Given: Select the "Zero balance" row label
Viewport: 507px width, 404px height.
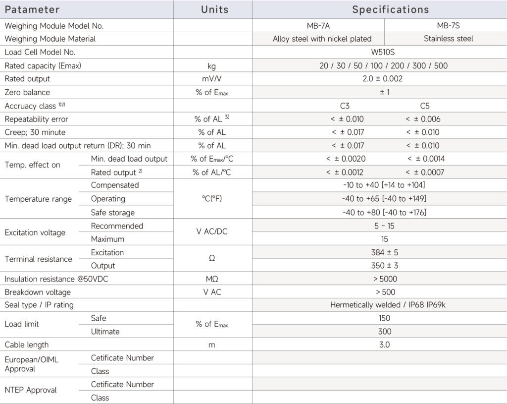Looking at the screenshot, I should click(x=27, y=92).
